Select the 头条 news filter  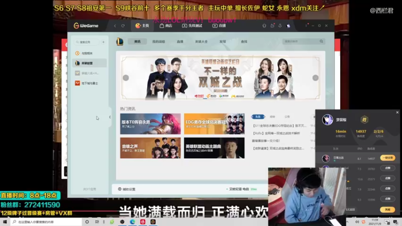(x=258, y=117)
